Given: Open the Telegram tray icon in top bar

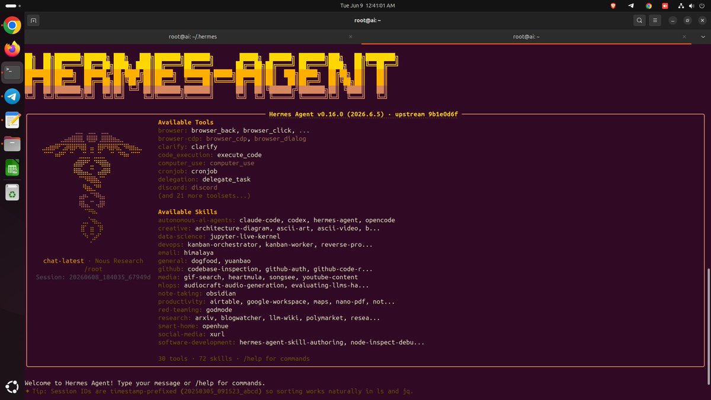Looking at the screenshot, I should coord(631,5).
